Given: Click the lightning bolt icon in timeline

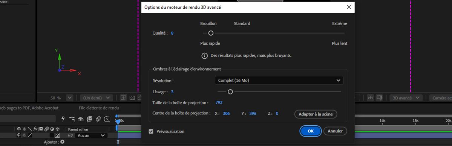Looking at the screenshot, I should pyautogui.click(x=63, y=119).
